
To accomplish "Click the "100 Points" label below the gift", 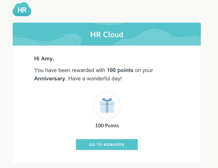I will point(107,125).
